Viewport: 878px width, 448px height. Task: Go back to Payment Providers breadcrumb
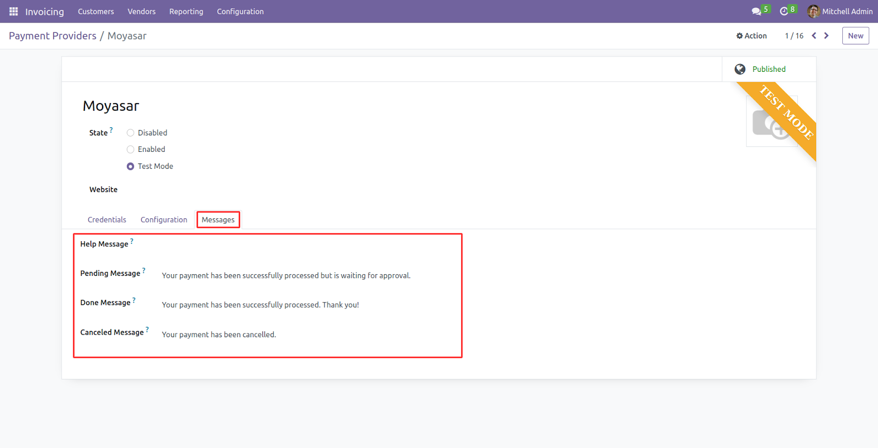point(53,36)
